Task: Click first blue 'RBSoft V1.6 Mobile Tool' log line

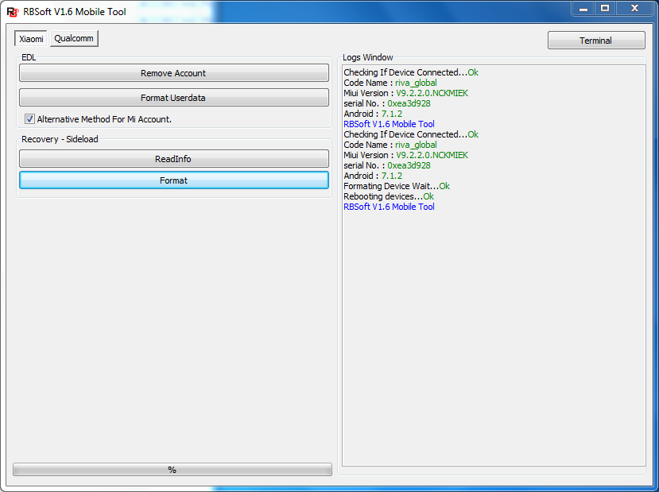Action: (x=389, y=124)
